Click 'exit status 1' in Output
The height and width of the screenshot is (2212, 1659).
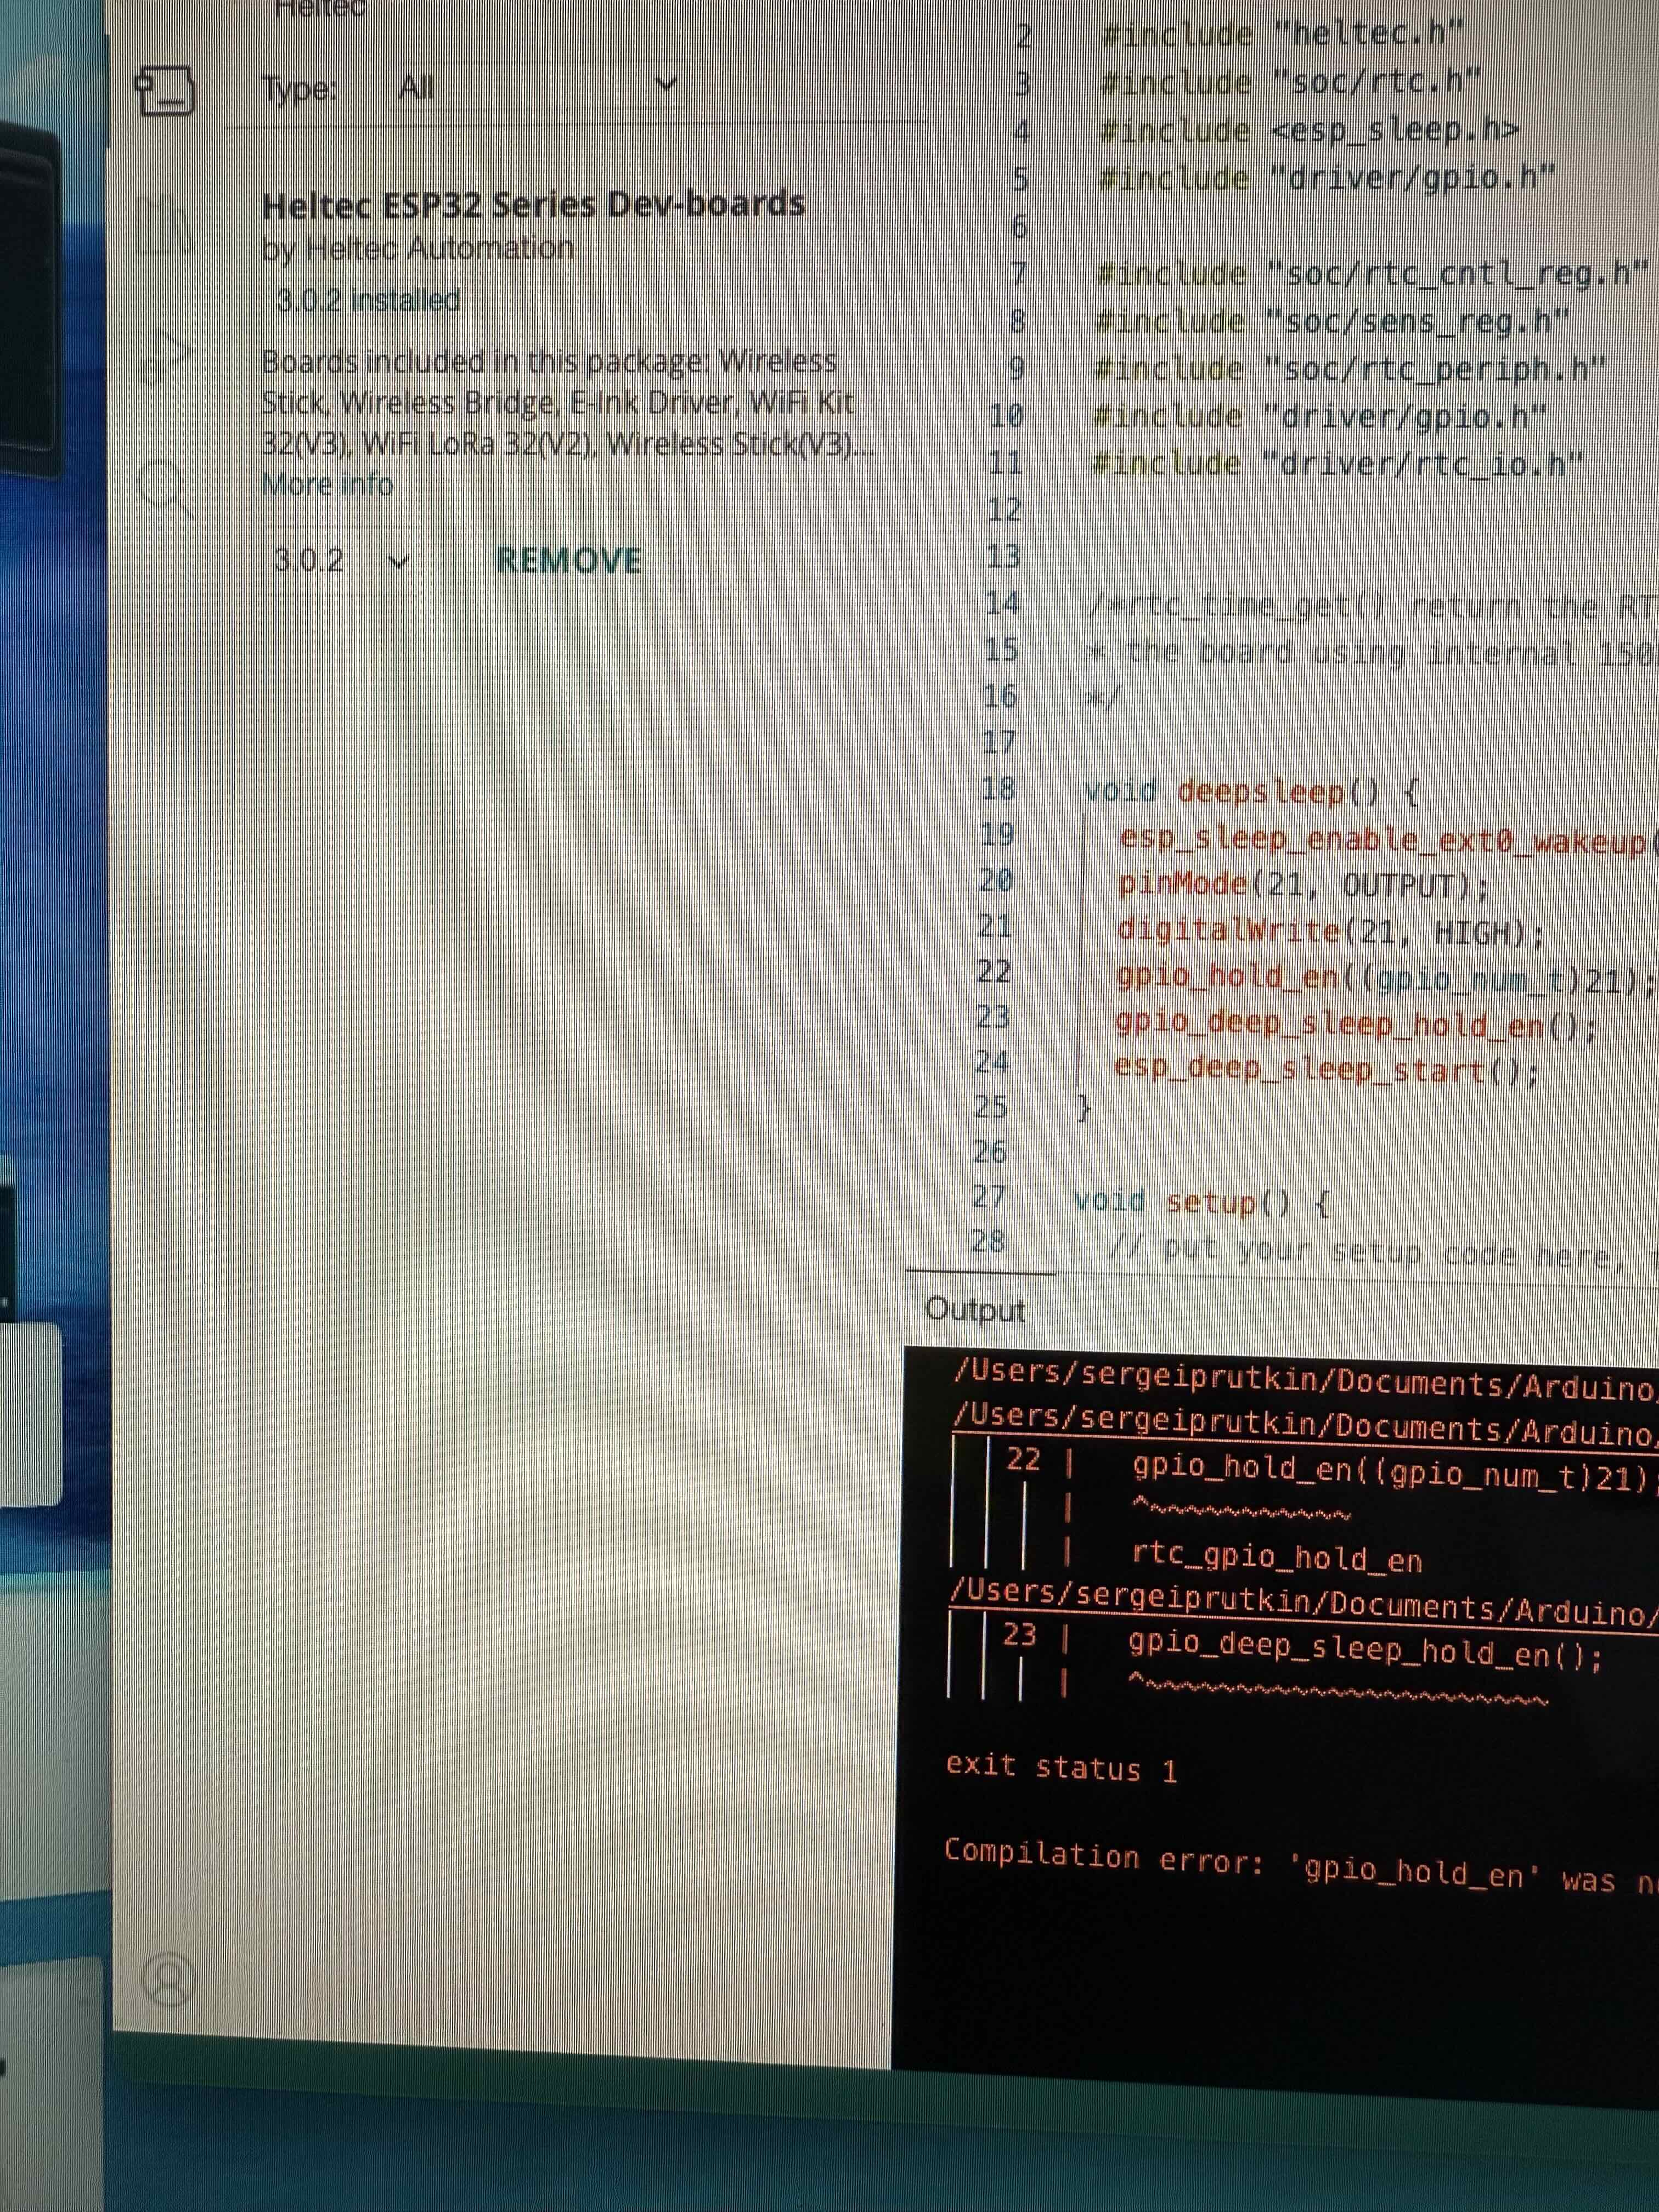coord(1062,1768)
